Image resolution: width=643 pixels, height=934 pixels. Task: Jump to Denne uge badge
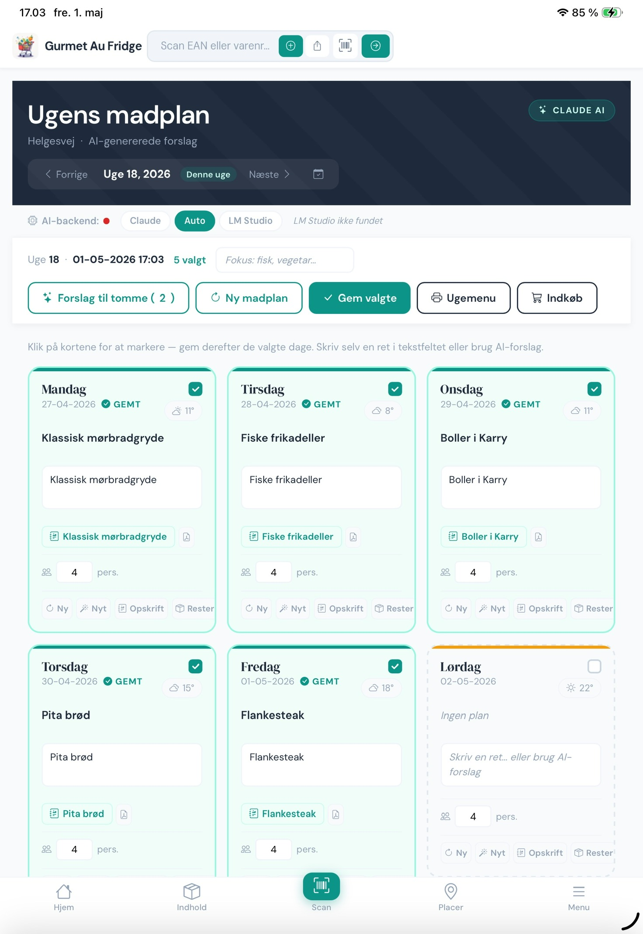coord(208,174)
